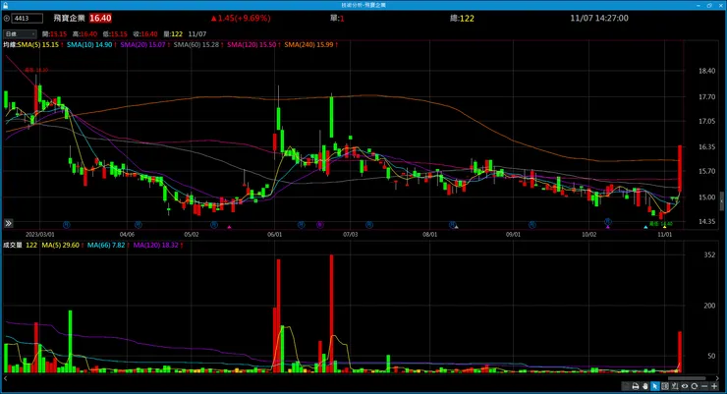Click the scroll-left arrow below volume chart

coord(6,378)
